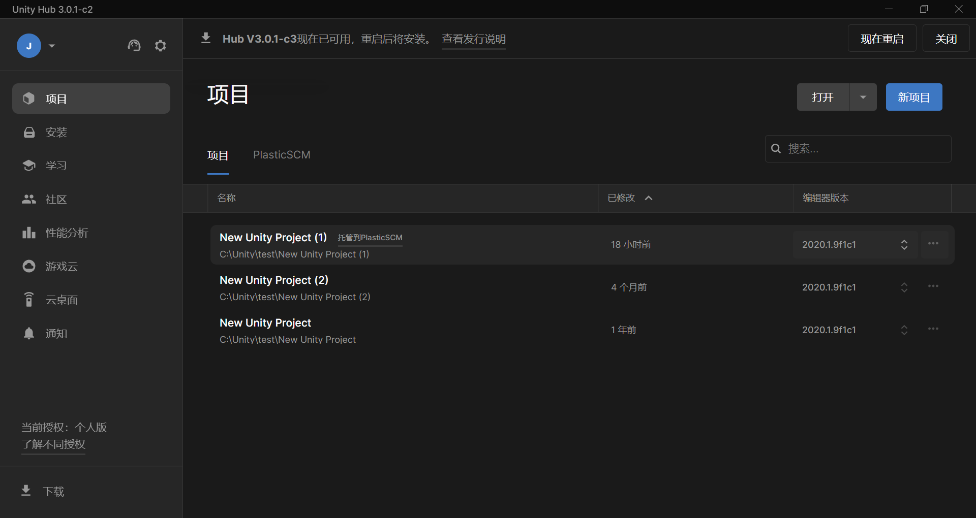Open project New Unity Project (2)
The width and height of the screenshot is (976, 518).
coord(274,280)
